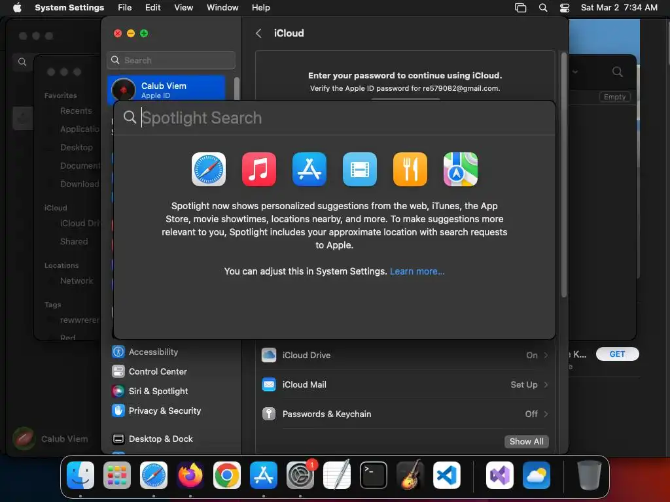Open the Help menu
The image size is (670, 502).
click(x=260, y=8)
